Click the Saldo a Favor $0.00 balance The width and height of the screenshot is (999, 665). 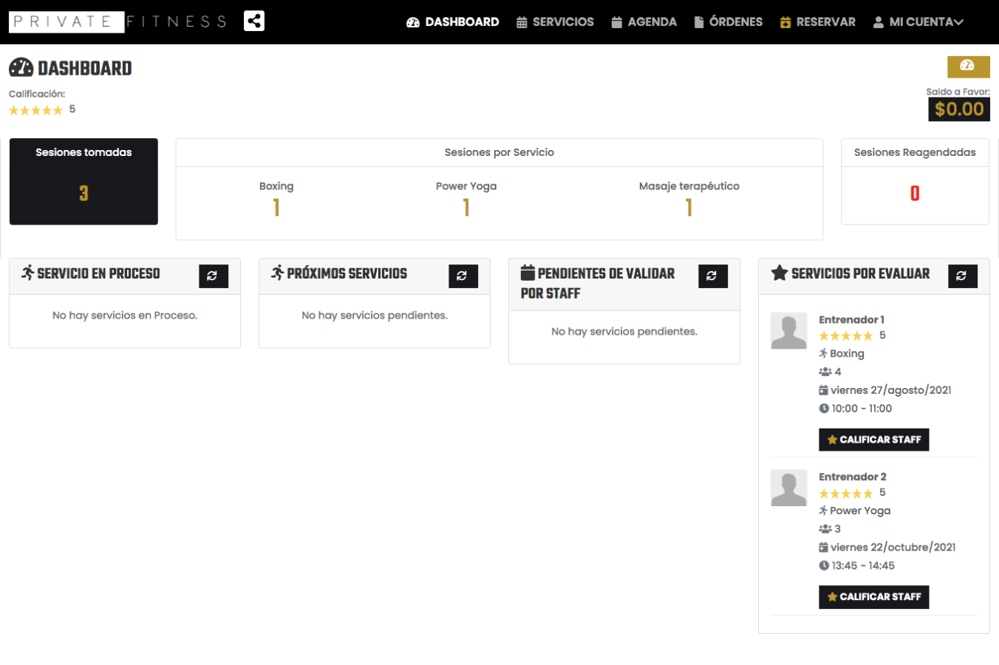pyautogui.click(x=958, y=109)
